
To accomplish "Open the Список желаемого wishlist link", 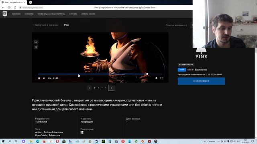I will (x=176, y=25).
